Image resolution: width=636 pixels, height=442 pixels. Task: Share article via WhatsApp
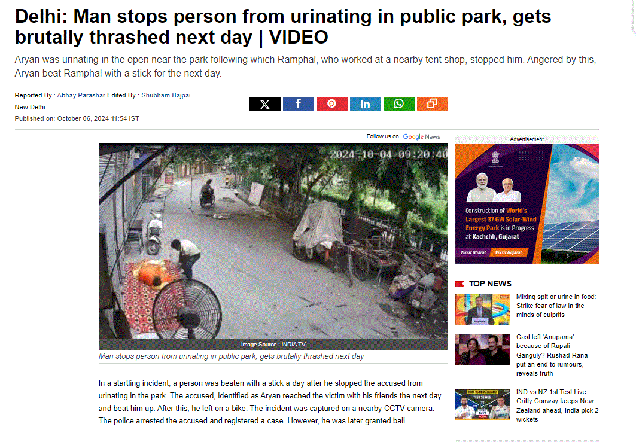tap(398, 104)
